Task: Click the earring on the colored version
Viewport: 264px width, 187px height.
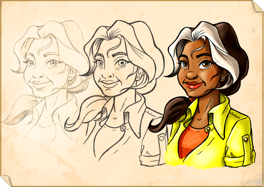Action: (x=223, y=78)
